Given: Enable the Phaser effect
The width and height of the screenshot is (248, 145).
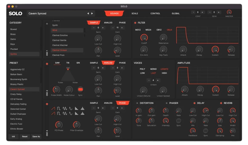Looking at the screenshot, I should tap(166, 103).
